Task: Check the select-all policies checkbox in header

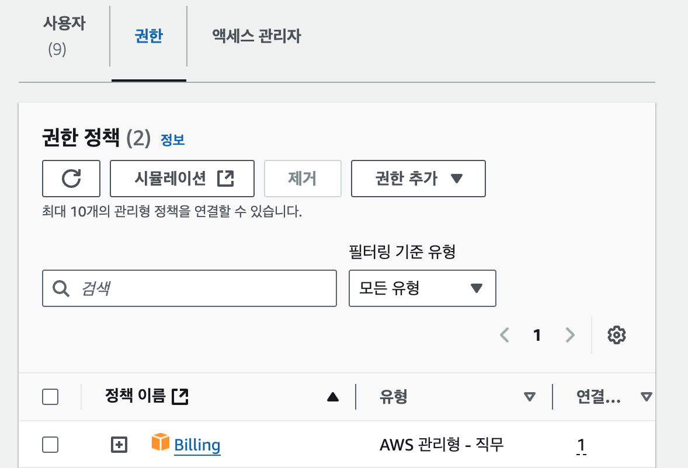Action: 51,397
